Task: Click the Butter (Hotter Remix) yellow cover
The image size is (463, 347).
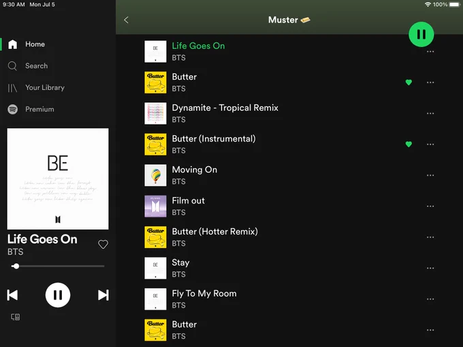Action: tap(155, 237)
